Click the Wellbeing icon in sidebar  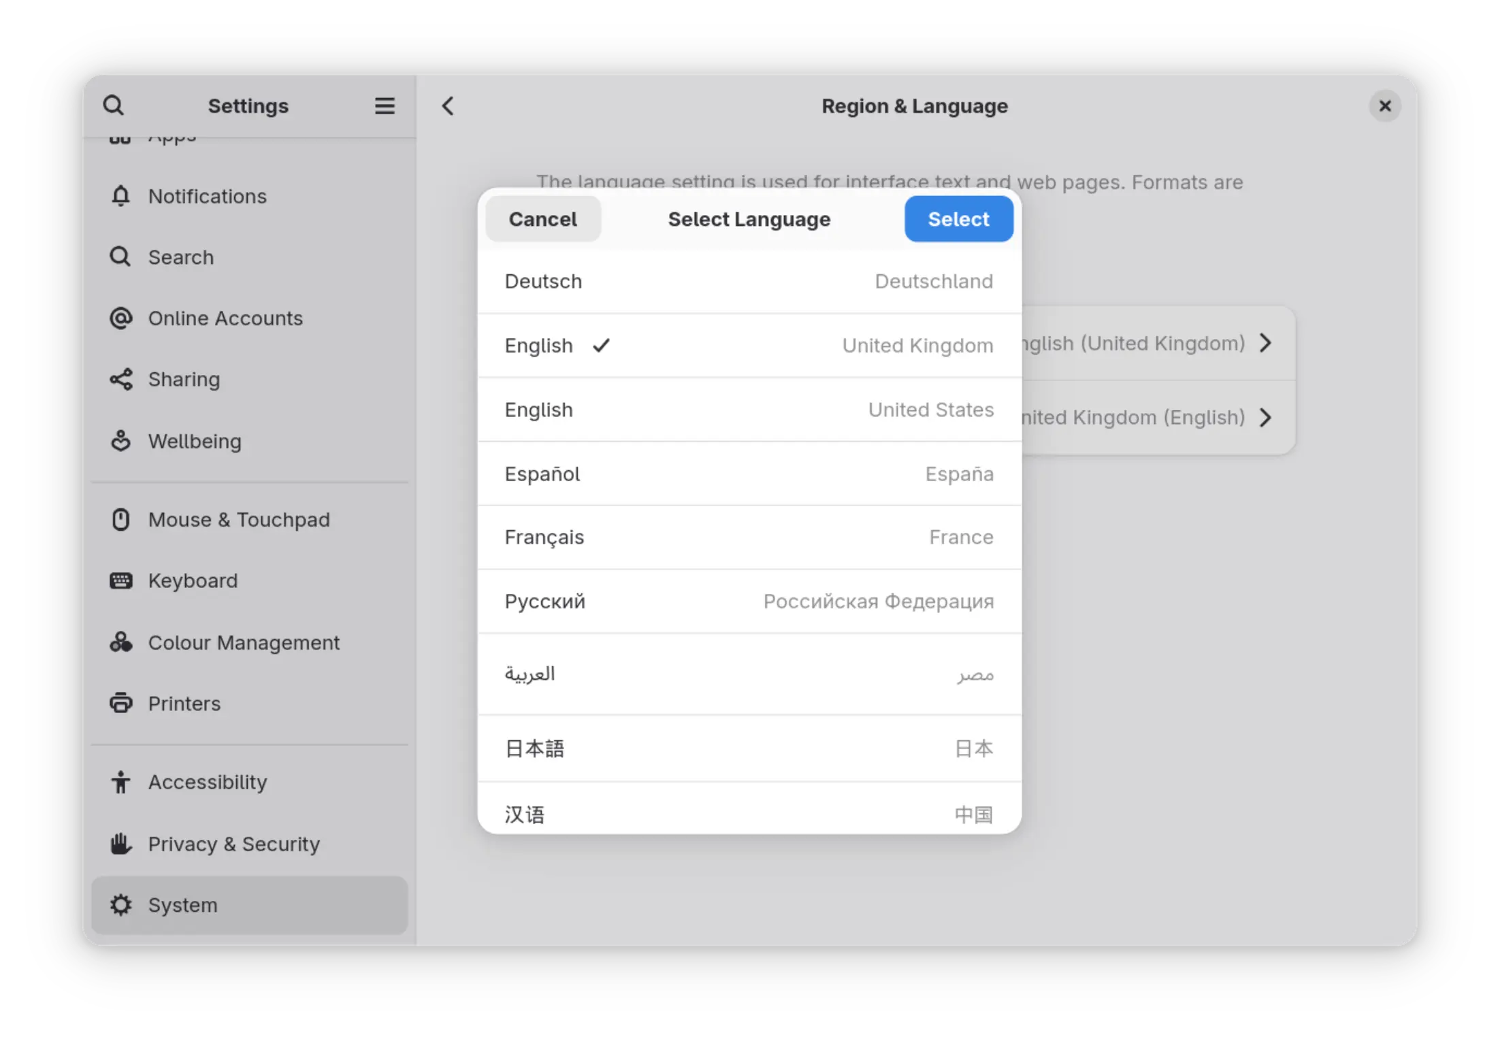pos(120,441)
